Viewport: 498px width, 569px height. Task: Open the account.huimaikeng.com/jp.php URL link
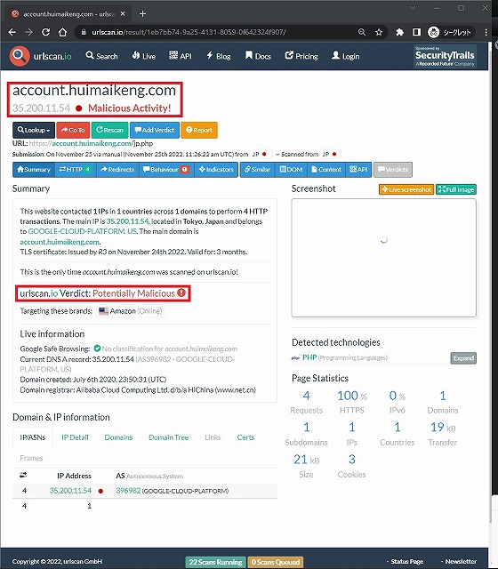click(x=91, y=143)
